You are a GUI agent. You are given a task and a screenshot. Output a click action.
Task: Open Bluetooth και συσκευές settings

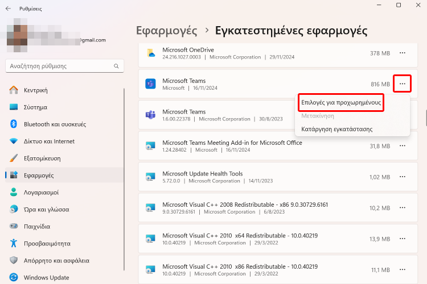[x=64, y=124]
